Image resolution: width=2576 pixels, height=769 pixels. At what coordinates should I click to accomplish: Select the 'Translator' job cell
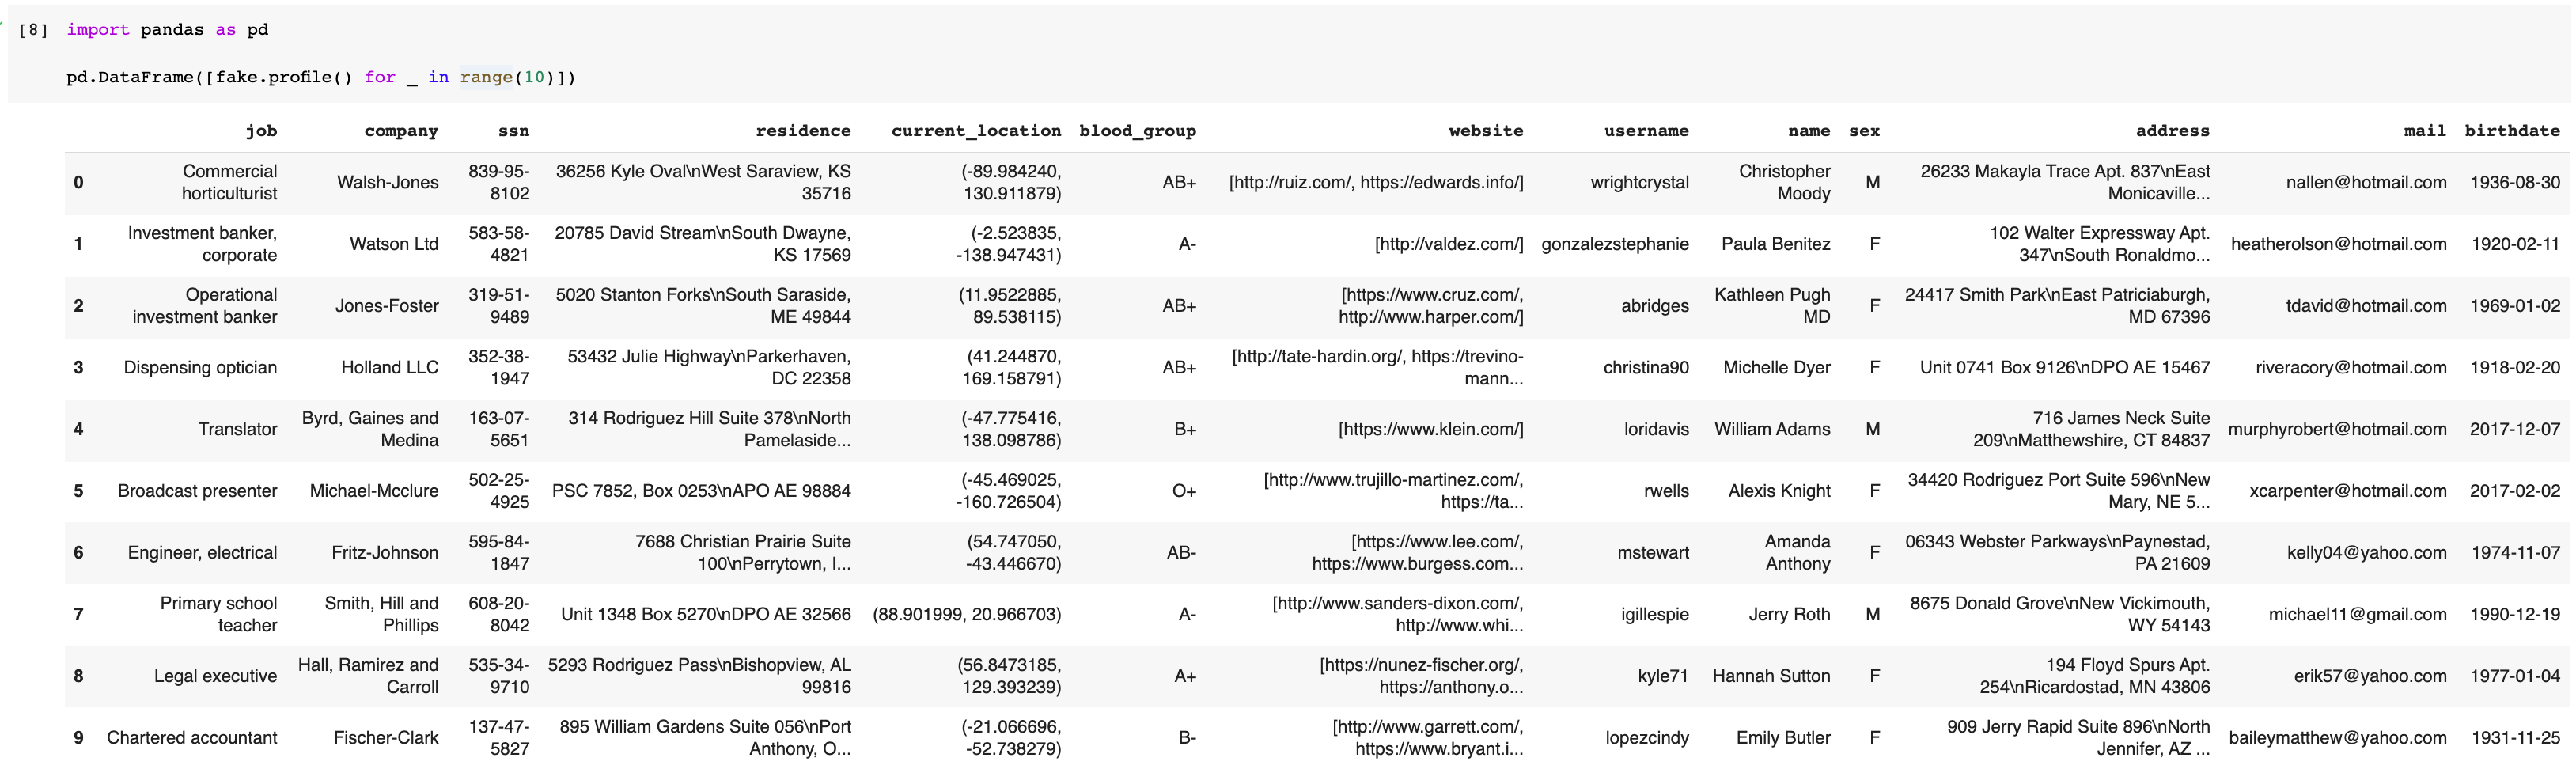(237, 429)
